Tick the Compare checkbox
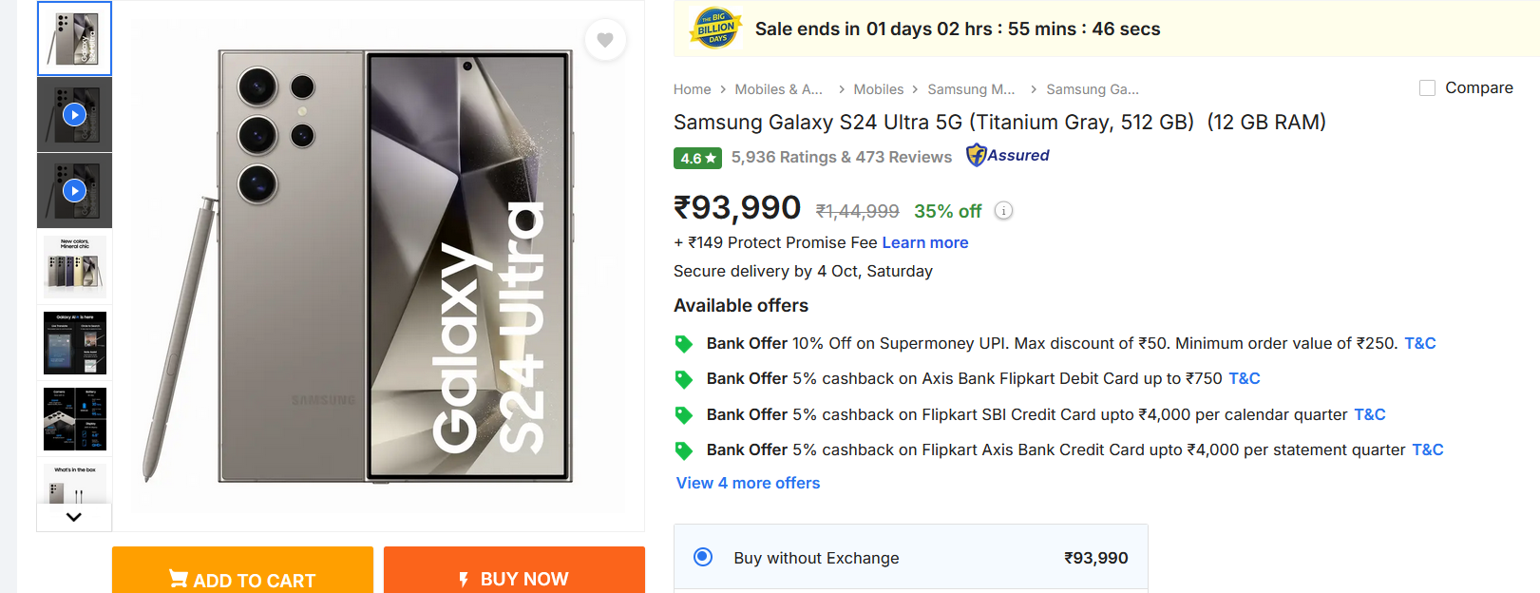 [x=1427, y=88]
